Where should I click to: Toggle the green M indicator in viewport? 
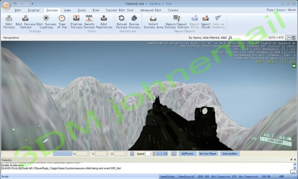point(294,66)
